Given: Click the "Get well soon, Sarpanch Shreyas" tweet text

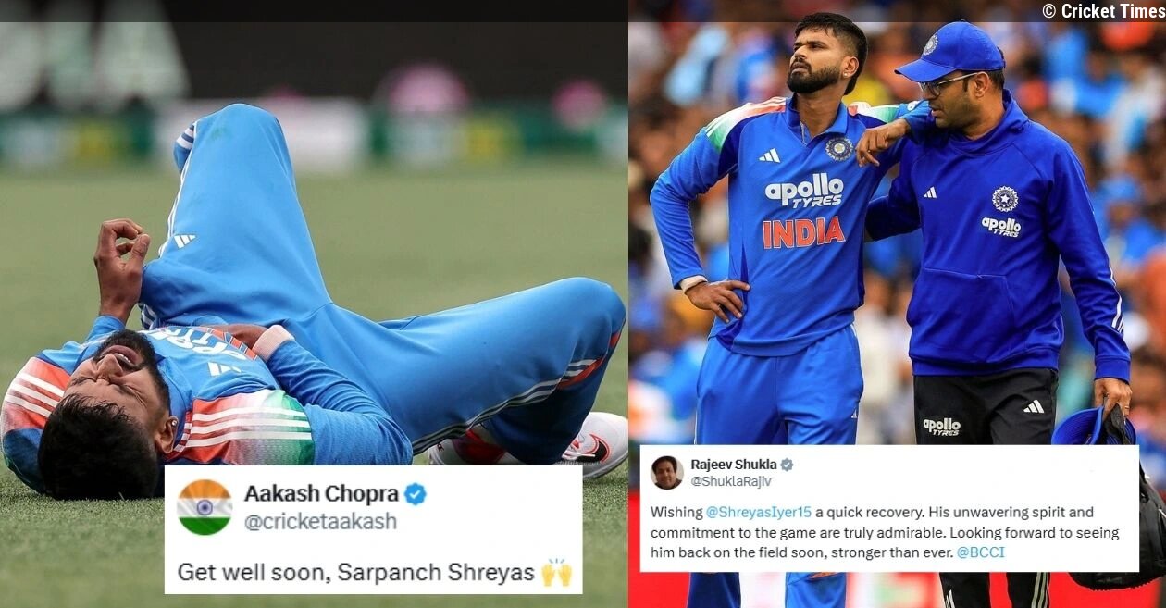Looking at the screenshot, I should 356,572.
